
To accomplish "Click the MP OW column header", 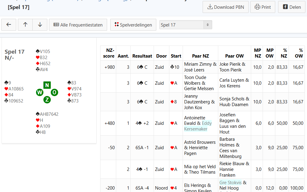I will [x=269, y=53].
